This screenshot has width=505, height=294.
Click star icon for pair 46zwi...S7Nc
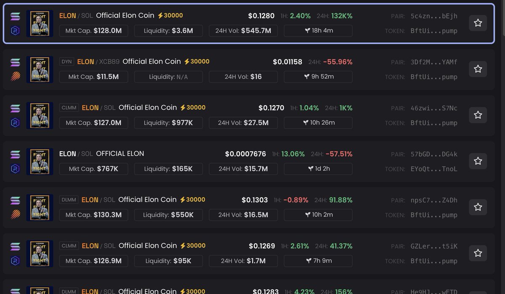coord(478,115)
